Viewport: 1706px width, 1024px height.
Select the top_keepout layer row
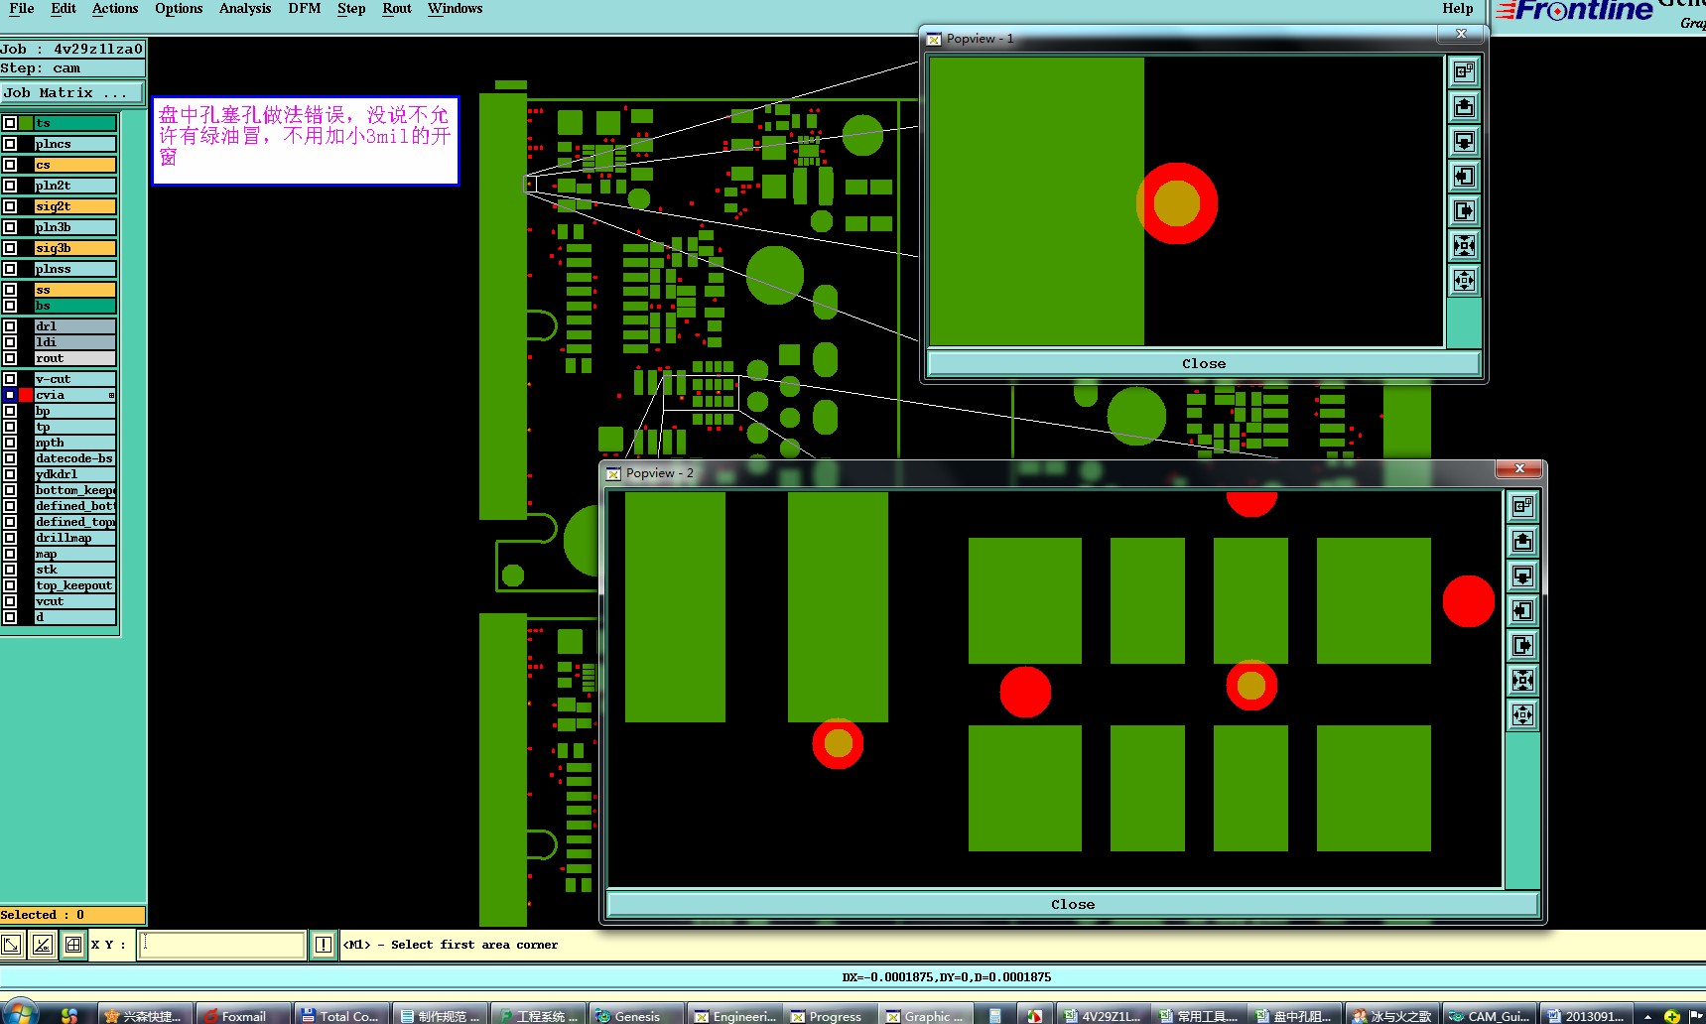click(75, 585)
